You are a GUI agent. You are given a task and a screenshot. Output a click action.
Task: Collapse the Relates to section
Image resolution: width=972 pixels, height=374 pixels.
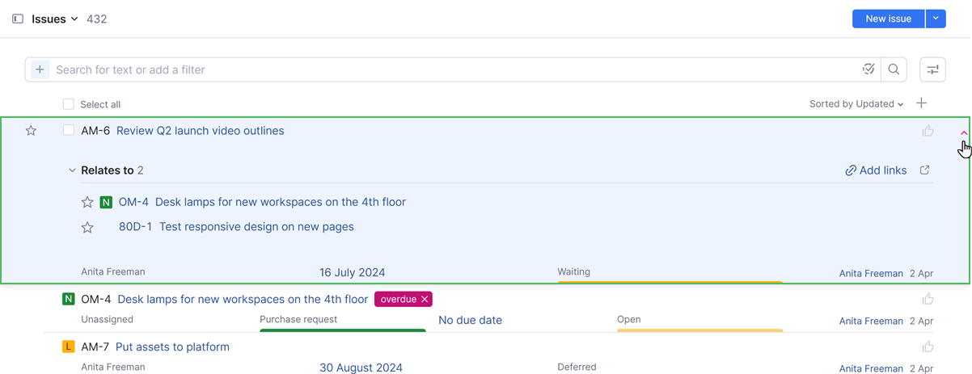72,170
